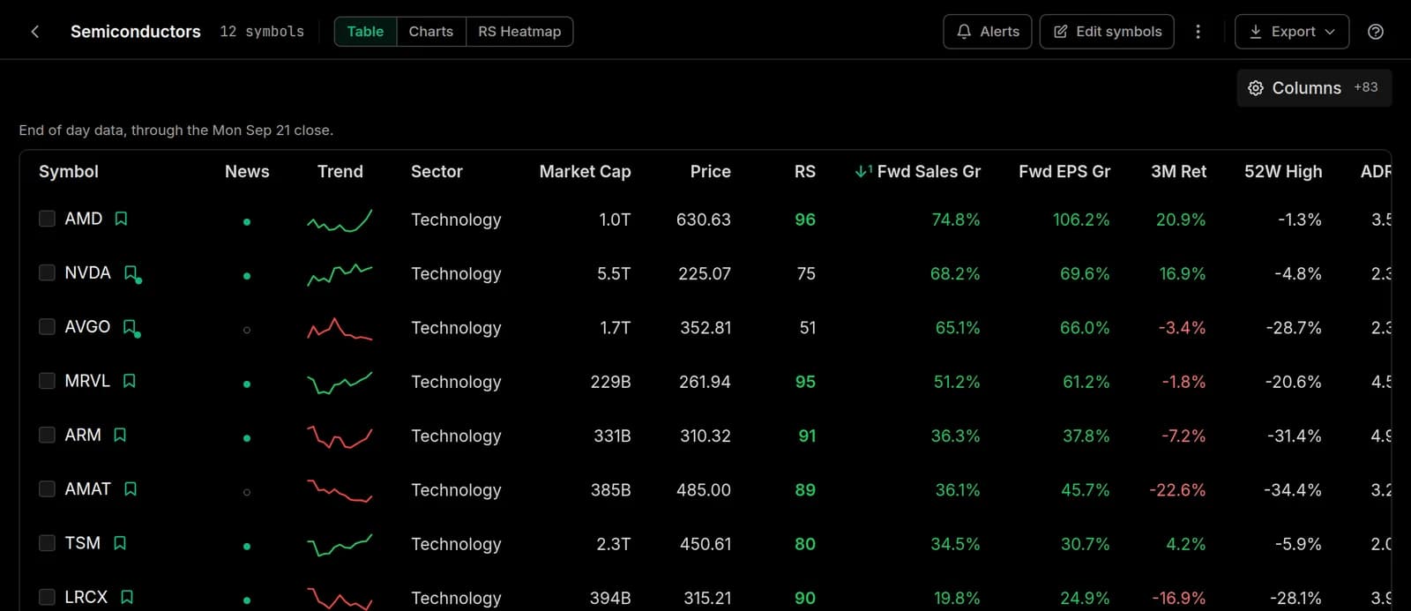Sort by the Sector column header
The width and height of the screenshot is (1411, 611).
(x=437, y=171)
